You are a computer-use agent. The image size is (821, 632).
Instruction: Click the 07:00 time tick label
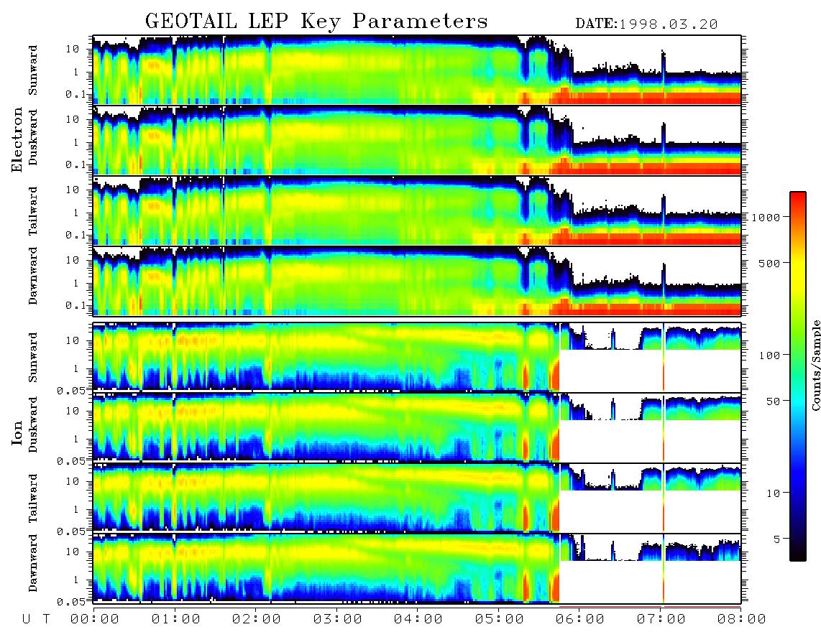(661, 620)
